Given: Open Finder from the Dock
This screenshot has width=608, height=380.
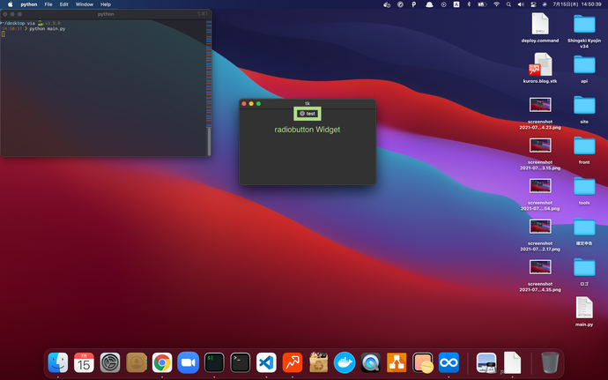Looking at the screenshot, I should pos(58,362).
